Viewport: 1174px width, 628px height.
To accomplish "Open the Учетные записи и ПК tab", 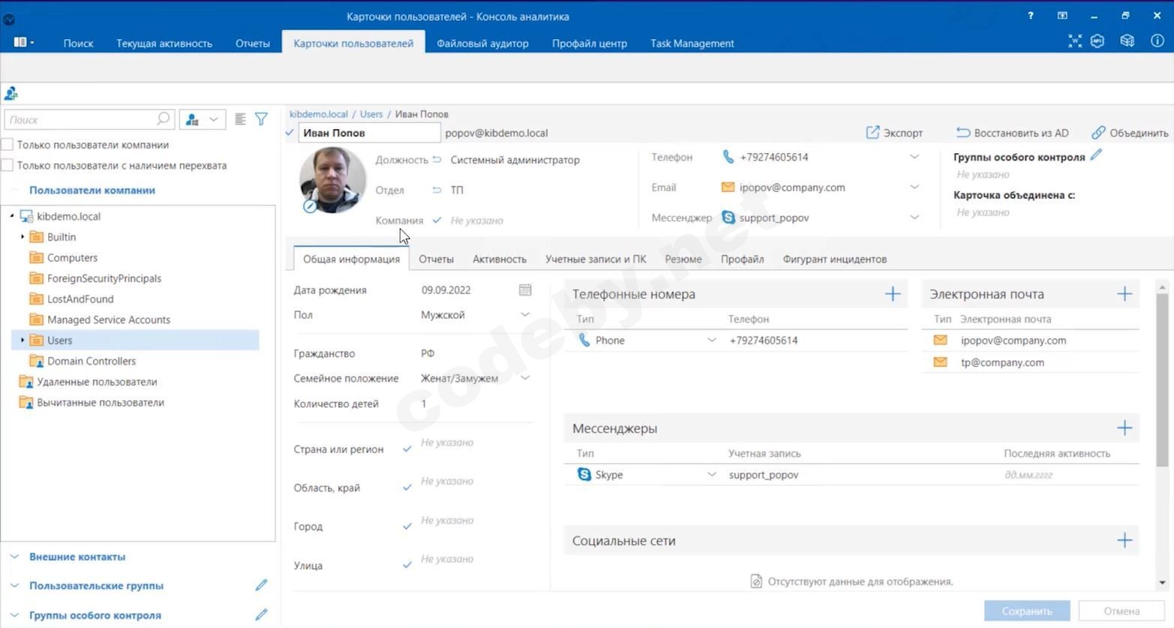I will click(x=595, y=259).
